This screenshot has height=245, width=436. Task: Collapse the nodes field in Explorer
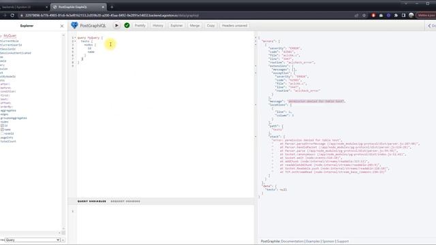(x=4, y=122)
